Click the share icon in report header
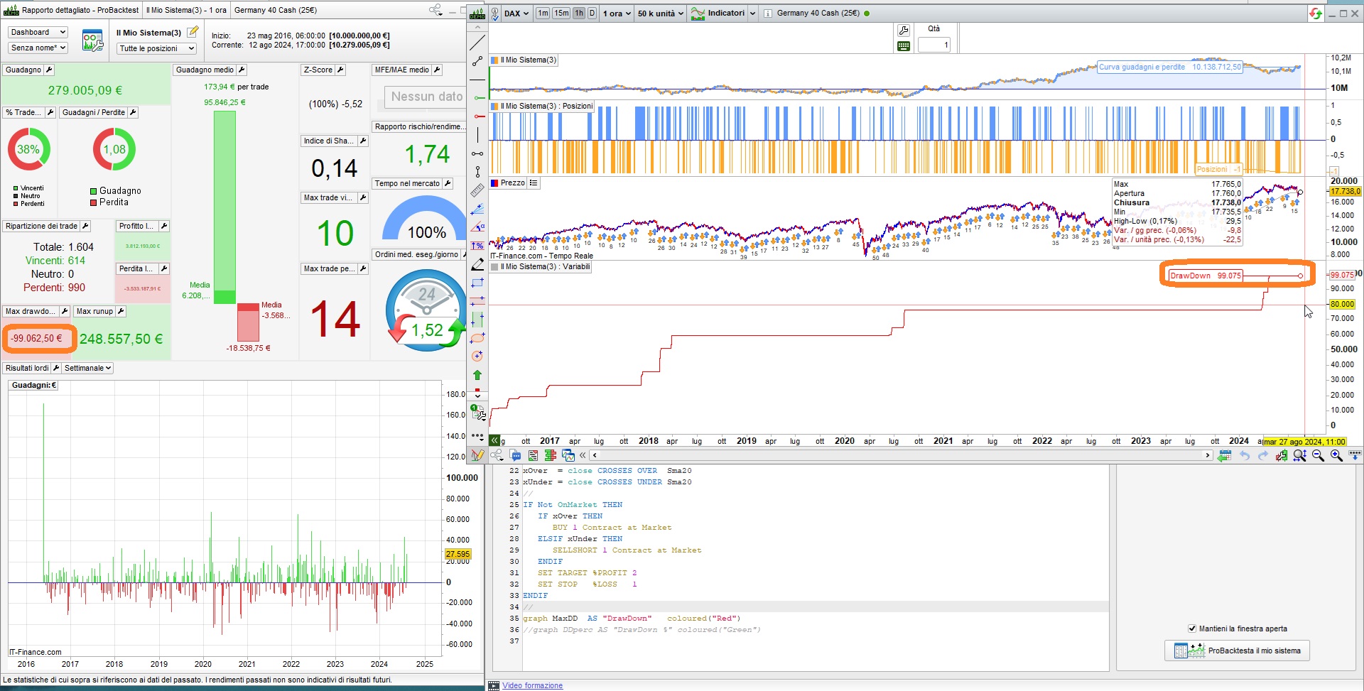 click(435, 10)
